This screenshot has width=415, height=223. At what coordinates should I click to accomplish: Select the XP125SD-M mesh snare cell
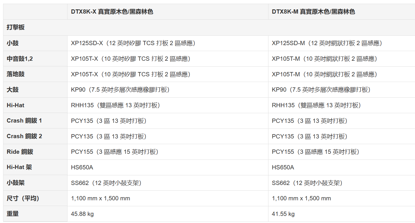[x=327, y=43]
